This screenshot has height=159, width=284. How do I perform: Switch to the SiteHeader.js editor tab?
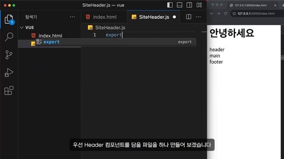154,17
